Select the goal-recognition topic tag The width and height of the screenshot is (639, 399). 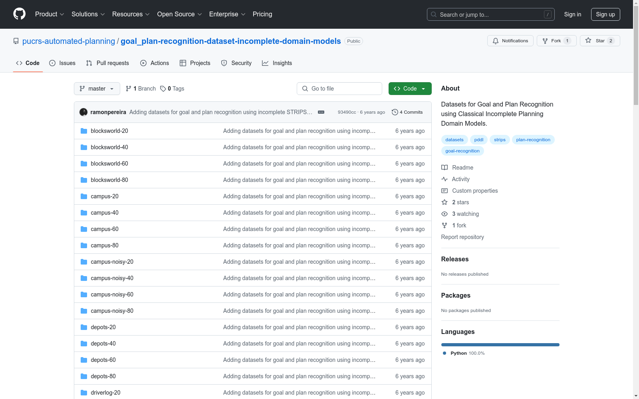[x=462, y=151]
